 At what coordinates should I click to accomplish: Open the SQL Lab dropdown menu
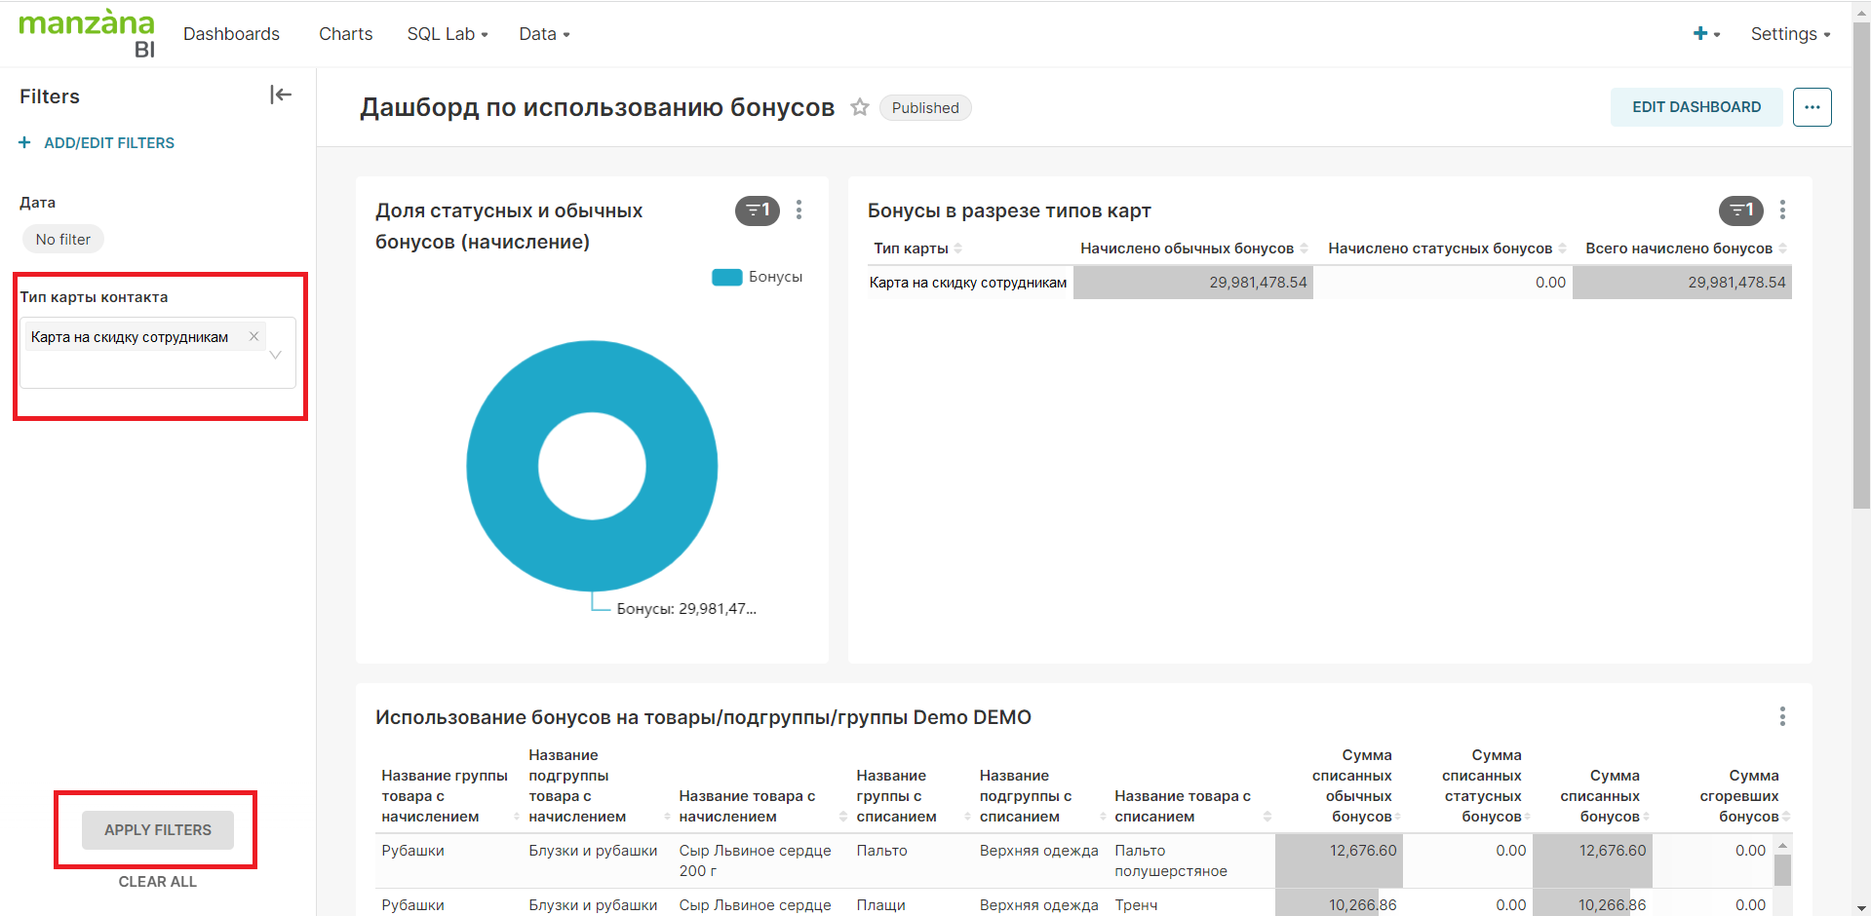point(447,34)
